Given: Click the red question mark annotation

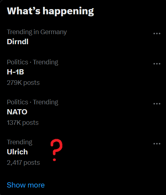Looking at the screenshot, I should pos(56,150).
